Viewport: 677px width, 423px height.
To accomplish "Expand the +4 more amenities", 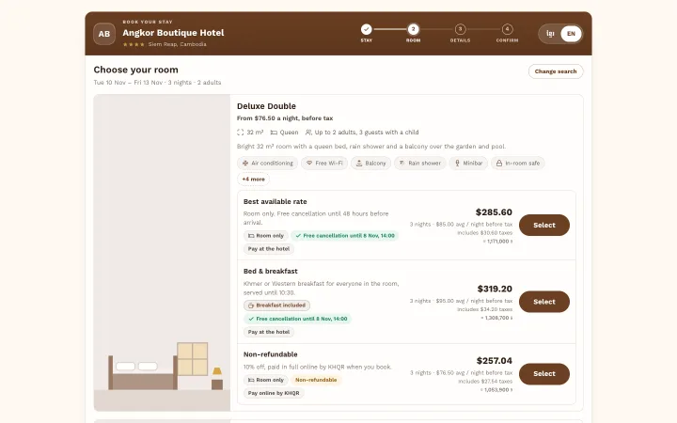I will pyautogui.click(x=254, y=180).
